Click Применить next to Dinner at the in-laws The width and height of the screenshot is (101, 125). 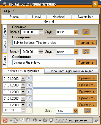click(86, 62)
